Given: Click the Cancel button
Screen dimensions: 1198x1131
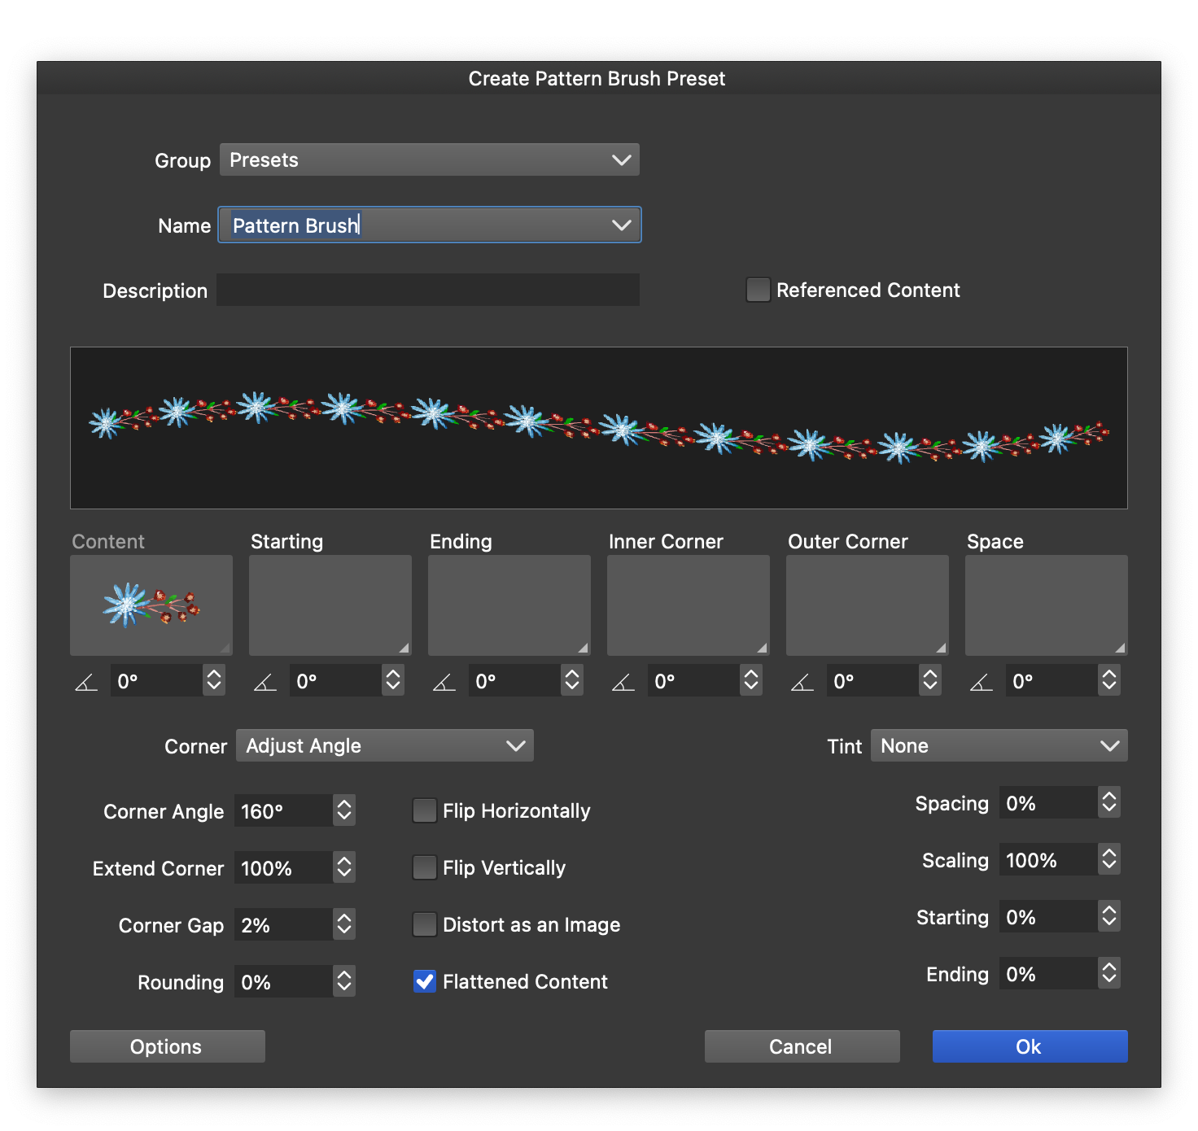Looking at the screenshot, I should tap(802, 1046).
